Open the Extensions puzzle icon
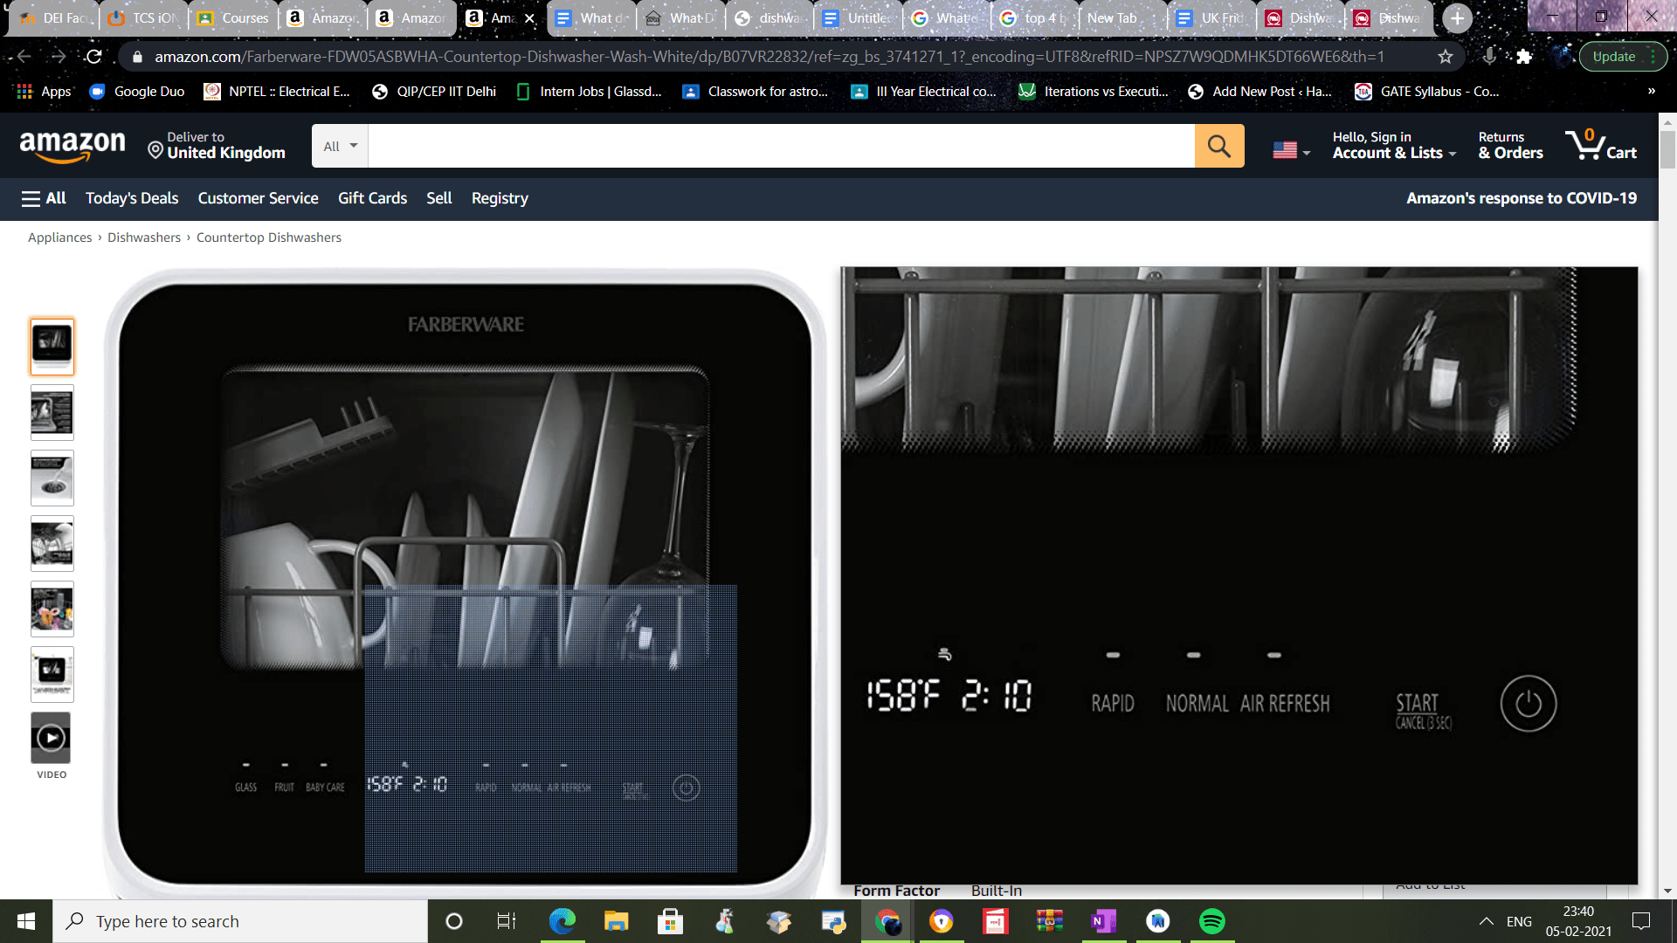1677x943 pixels. (x=1524, y=57)
